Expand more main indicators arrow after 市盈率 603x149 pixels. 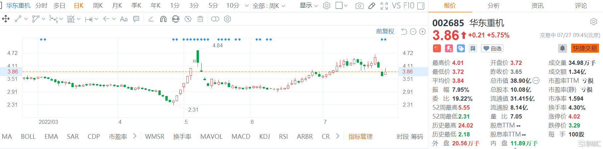click(135, 136)
